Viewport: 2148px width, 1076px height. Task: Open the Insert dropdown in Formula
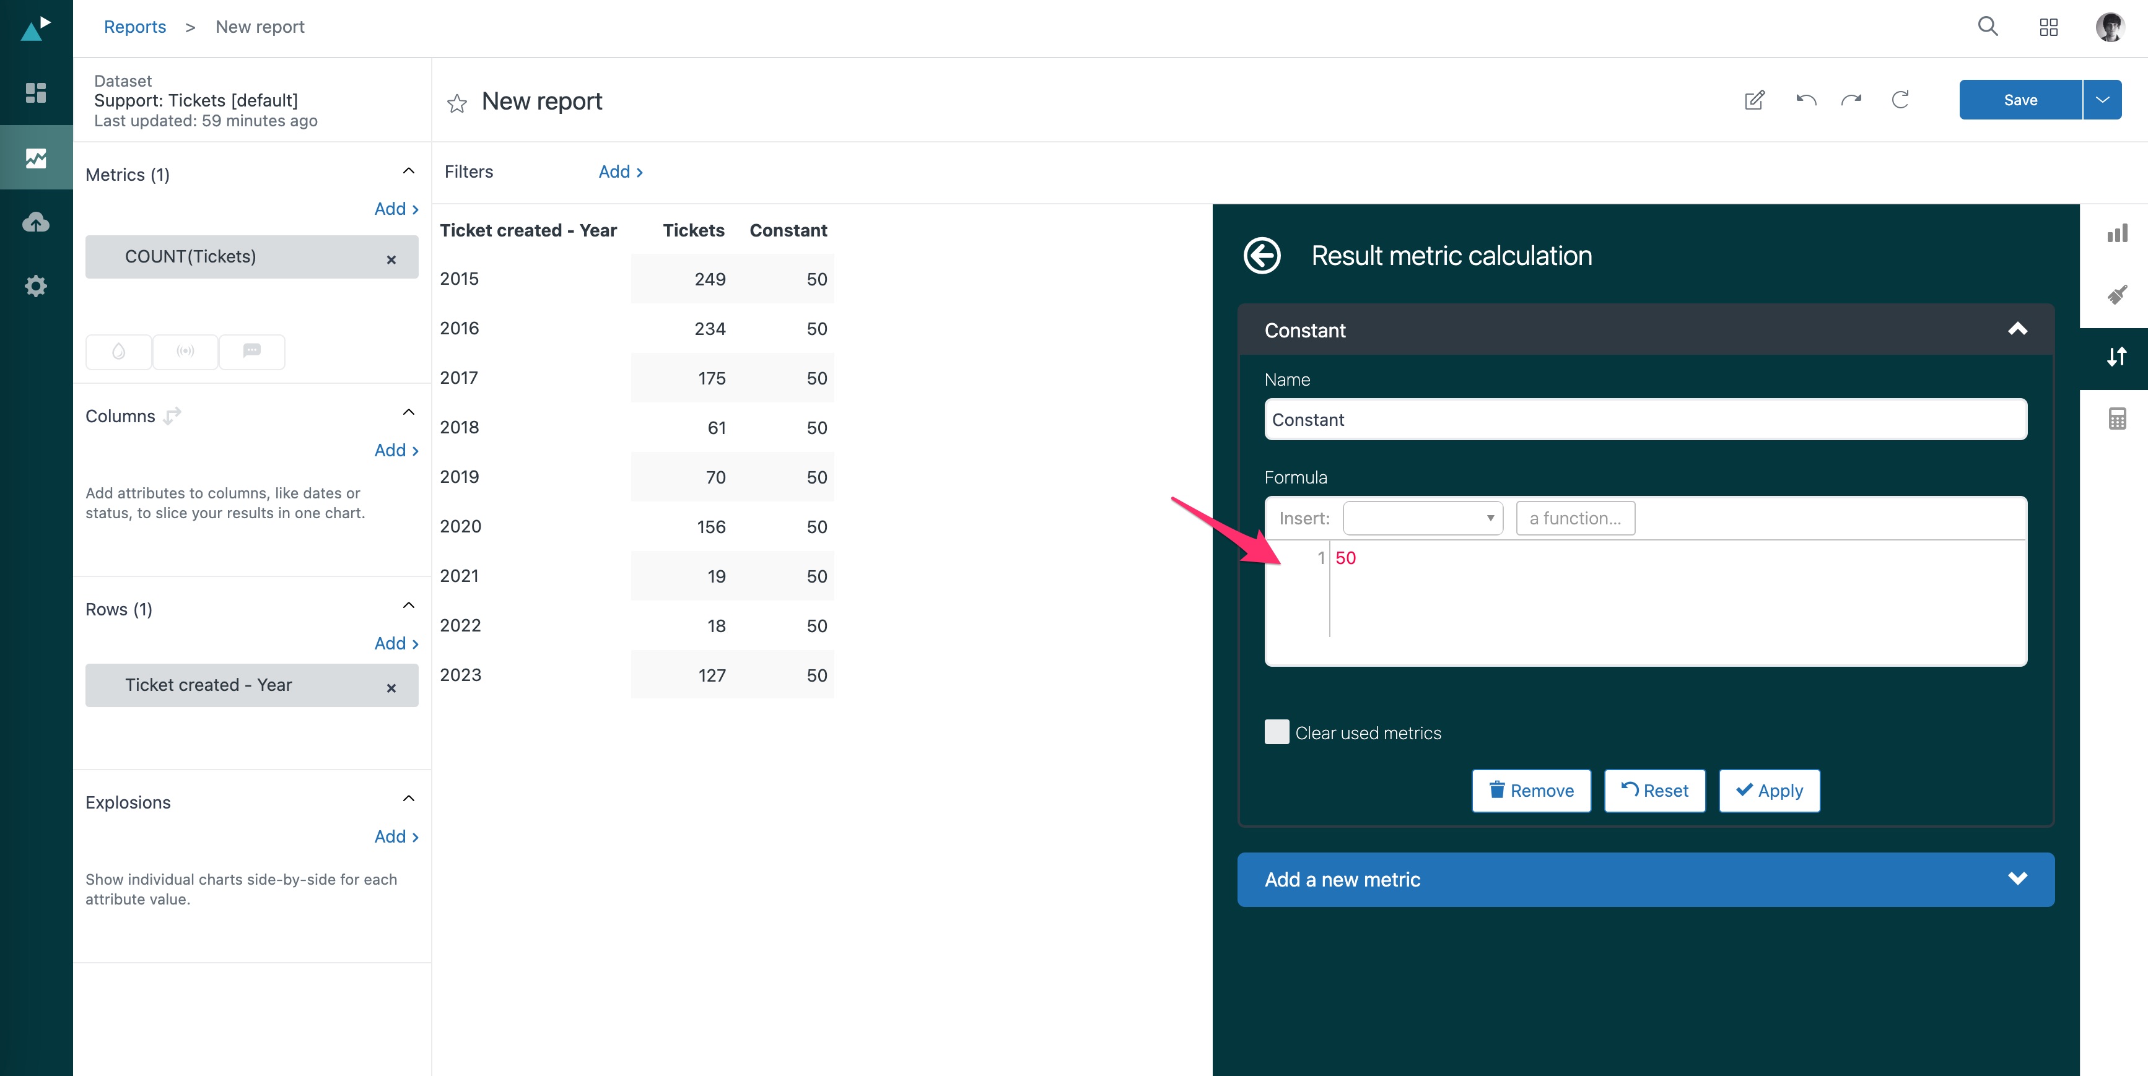[x=1423, y=518]
